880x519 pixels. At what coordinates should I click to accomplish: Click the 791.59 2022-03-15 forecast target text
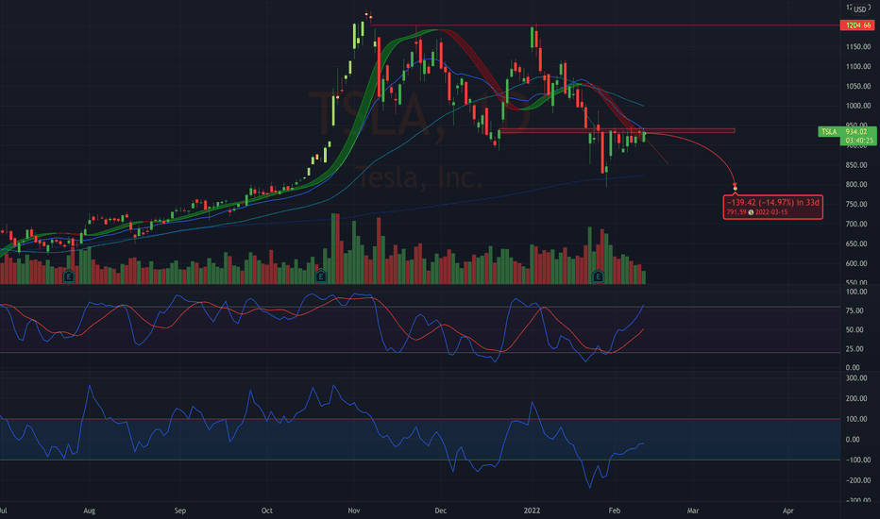click(x=757, y=212)
